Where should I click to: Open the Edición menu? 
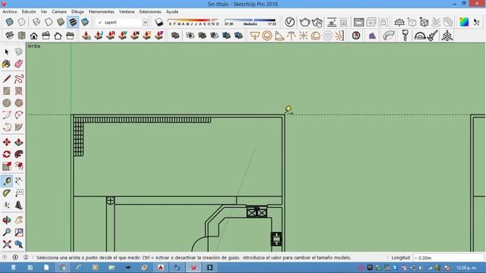pos(29,11)
